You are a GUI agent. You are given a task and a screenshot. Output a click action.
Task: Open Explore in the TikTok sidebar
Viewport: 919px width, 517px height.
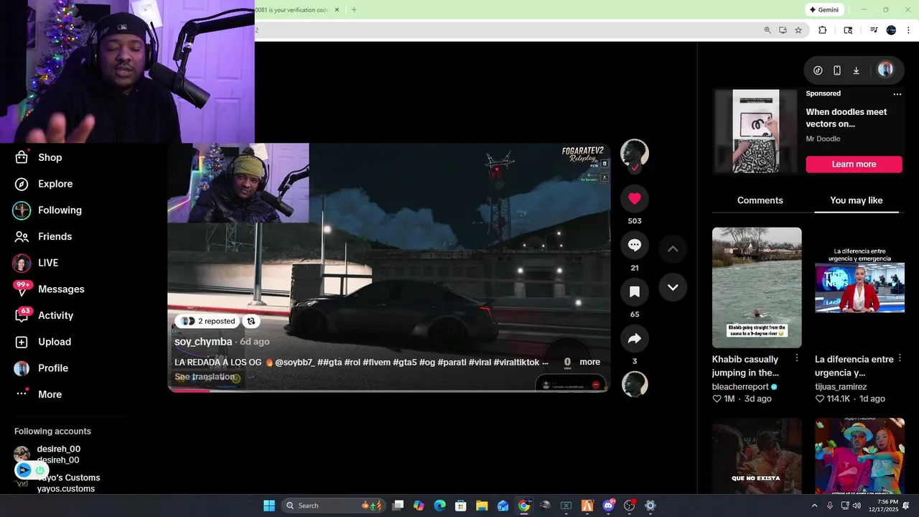point(44,184)
